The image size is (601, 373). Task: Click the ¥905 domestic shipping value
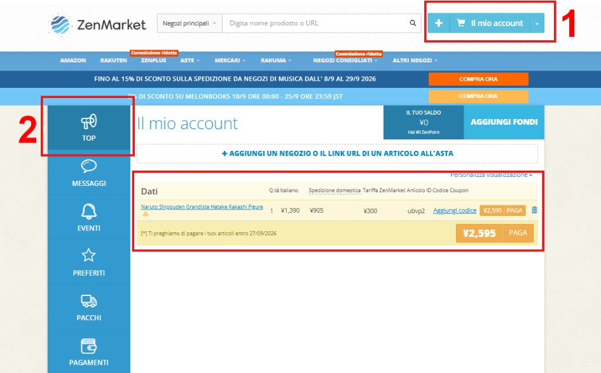click(317, 210)
